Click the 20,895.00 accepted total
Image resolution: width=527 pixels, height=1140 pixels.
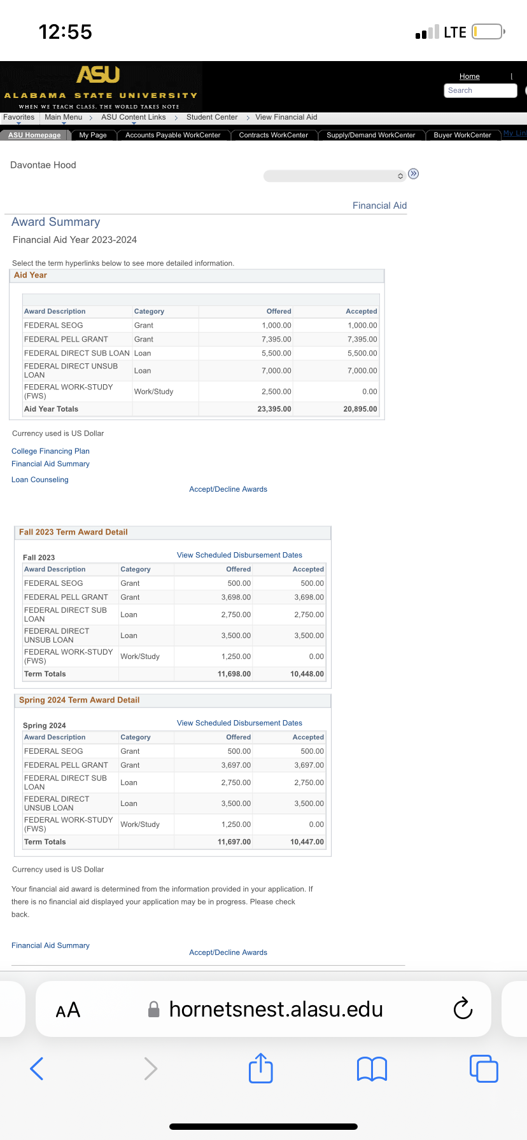pos(360,409)
